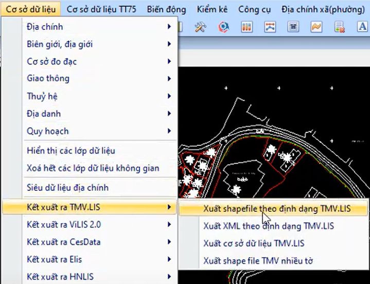
Task: Select Hiển thị các lớp dữ liệu
Action: click(90, 151)
